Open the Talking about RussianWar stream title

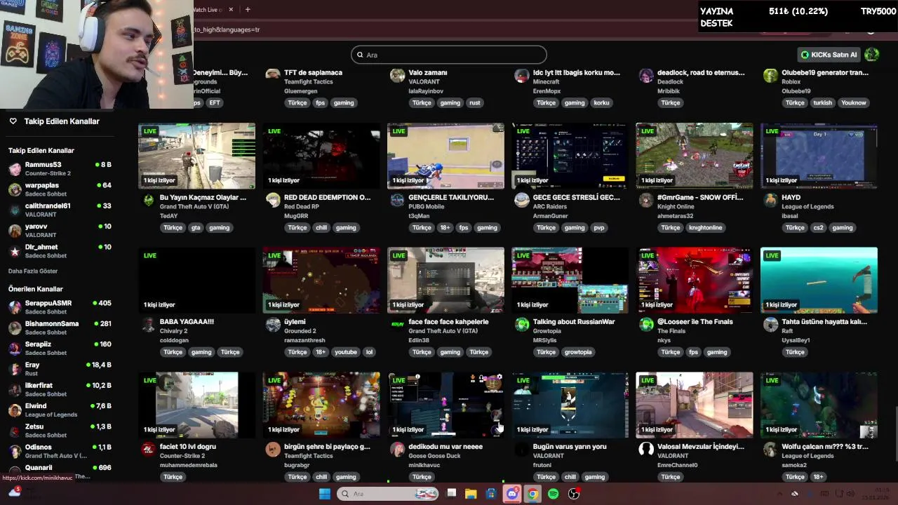tap(574, 322)
